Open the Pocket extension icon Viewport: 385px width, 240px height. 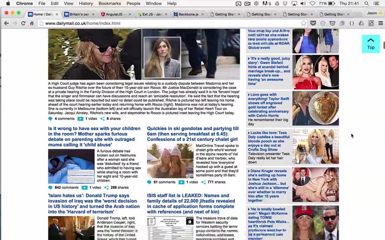[x=313, y=23]
